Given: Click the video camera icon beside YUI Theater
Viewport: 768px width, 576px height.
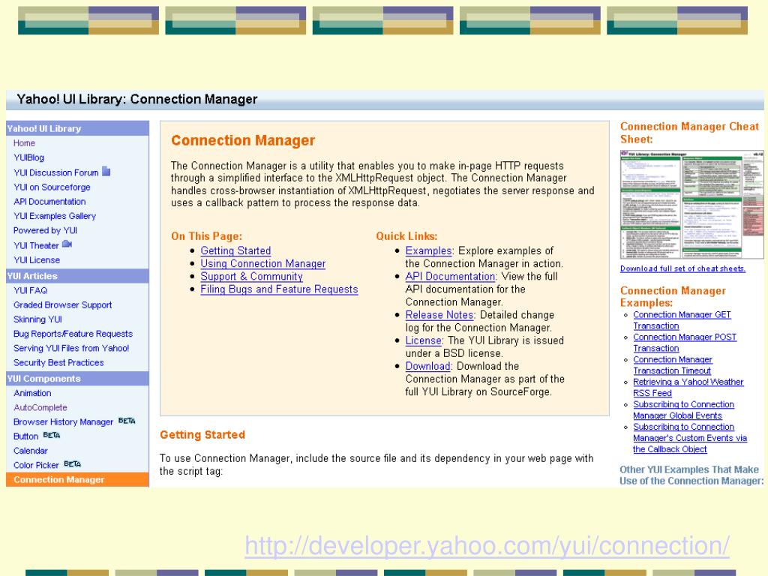Looking at the screenshot, I should tap(67, 244).
